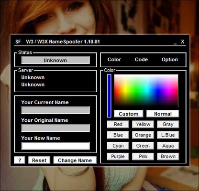Switch to the Option tab

click(170, 60)
